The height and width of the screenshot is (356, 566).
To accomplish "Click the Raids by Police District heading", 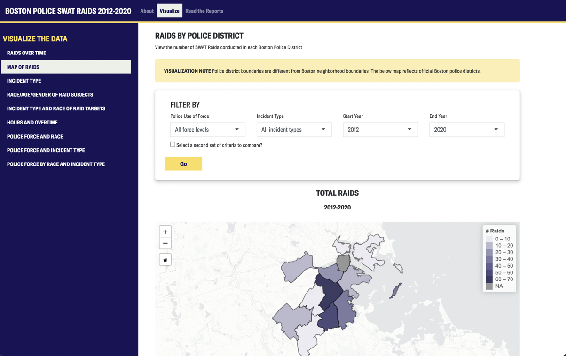I will click(199, 36).
